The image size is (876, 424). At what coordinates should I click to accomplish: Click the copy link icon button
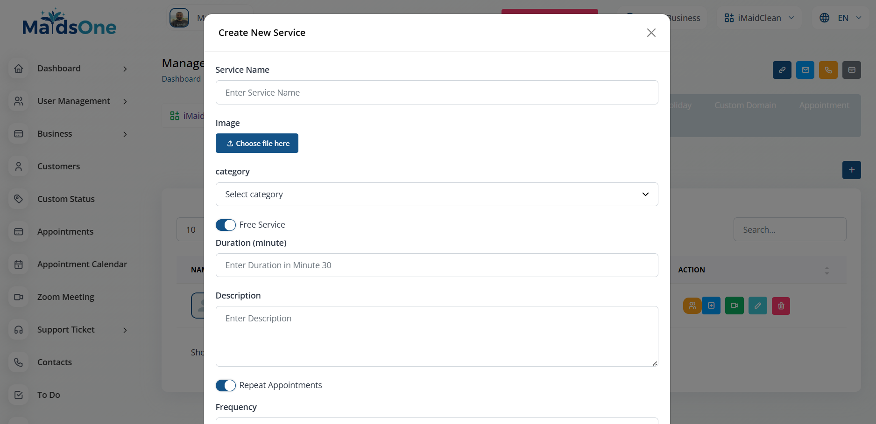tap(782, 70)
